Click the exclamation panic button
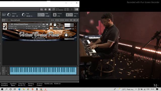Viewport: 161px width, 91px height. coord(72,10)
